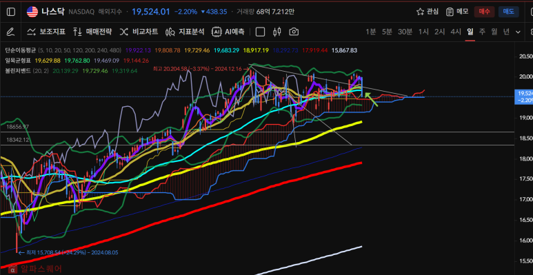Image resolution: width=533 pixels, height=275 pixels.
Task: Click the blue 매도 sell button
Action: click(x=509, y=12)
